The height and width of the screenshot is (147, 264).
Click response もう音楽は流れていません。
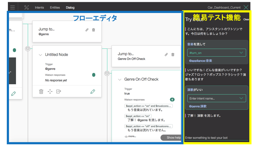coord(147,130)
